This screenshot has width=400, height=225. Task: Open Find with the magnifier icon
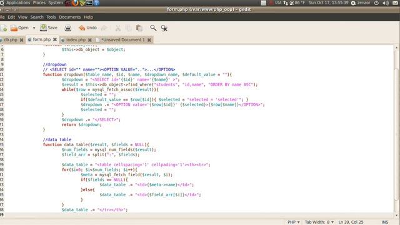[153, 27]
